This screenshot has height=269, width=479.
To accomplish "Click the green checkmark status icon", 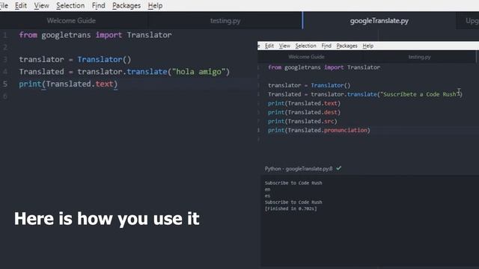I will pyautogui.click(x=339, y=168).
